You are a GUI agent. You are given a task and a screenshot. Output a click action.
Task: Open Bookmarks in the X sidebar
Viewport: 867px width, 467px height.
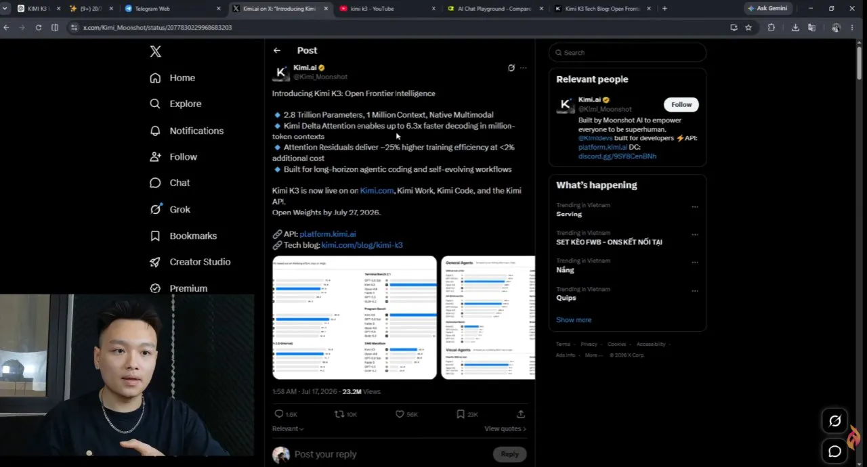(x=183, y=236)
